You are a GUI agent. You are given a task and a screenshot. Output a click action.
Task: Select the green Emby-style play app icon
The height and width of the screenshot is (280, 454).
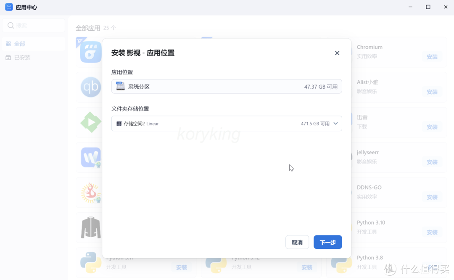(x=90, y=122)
